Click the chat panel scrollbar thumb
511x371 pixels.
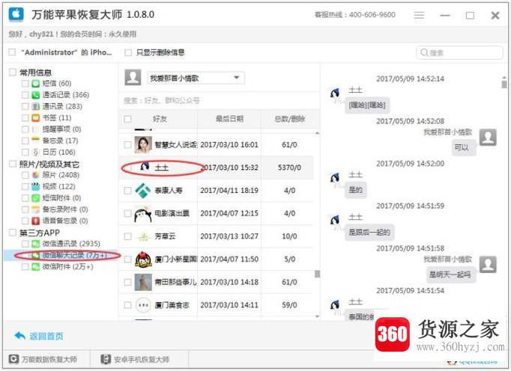point(504,84)
